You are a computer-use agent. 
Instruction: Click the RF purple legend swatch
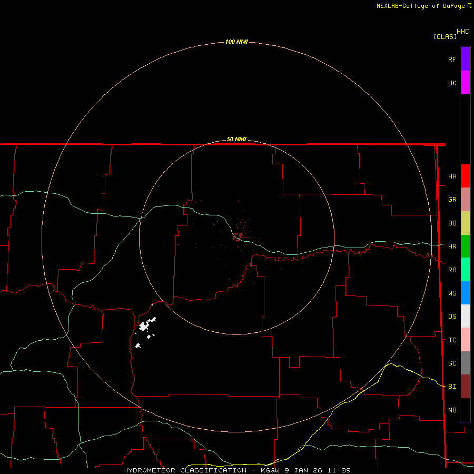point(465,59)
